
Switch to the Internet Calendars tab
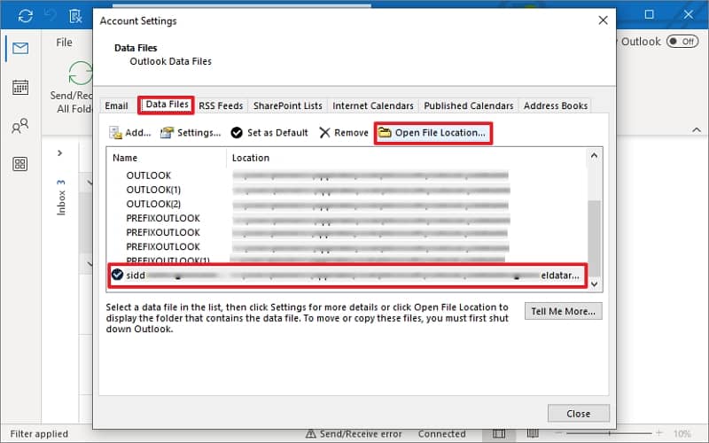click(373, 105)
